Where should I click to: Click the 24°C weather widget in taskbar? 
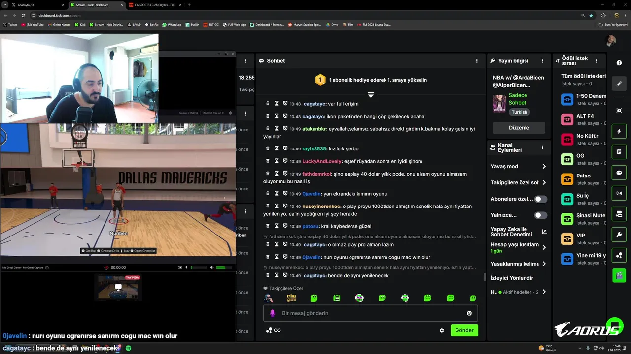tap(547, 348)
